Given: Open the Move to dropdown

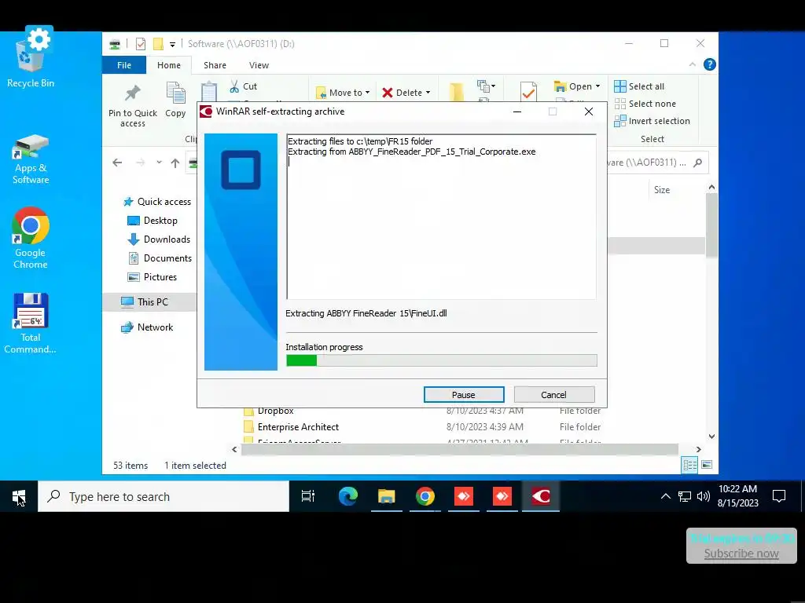Looking at the screenshot, I should pyautogui.click(x=343, y=93).
